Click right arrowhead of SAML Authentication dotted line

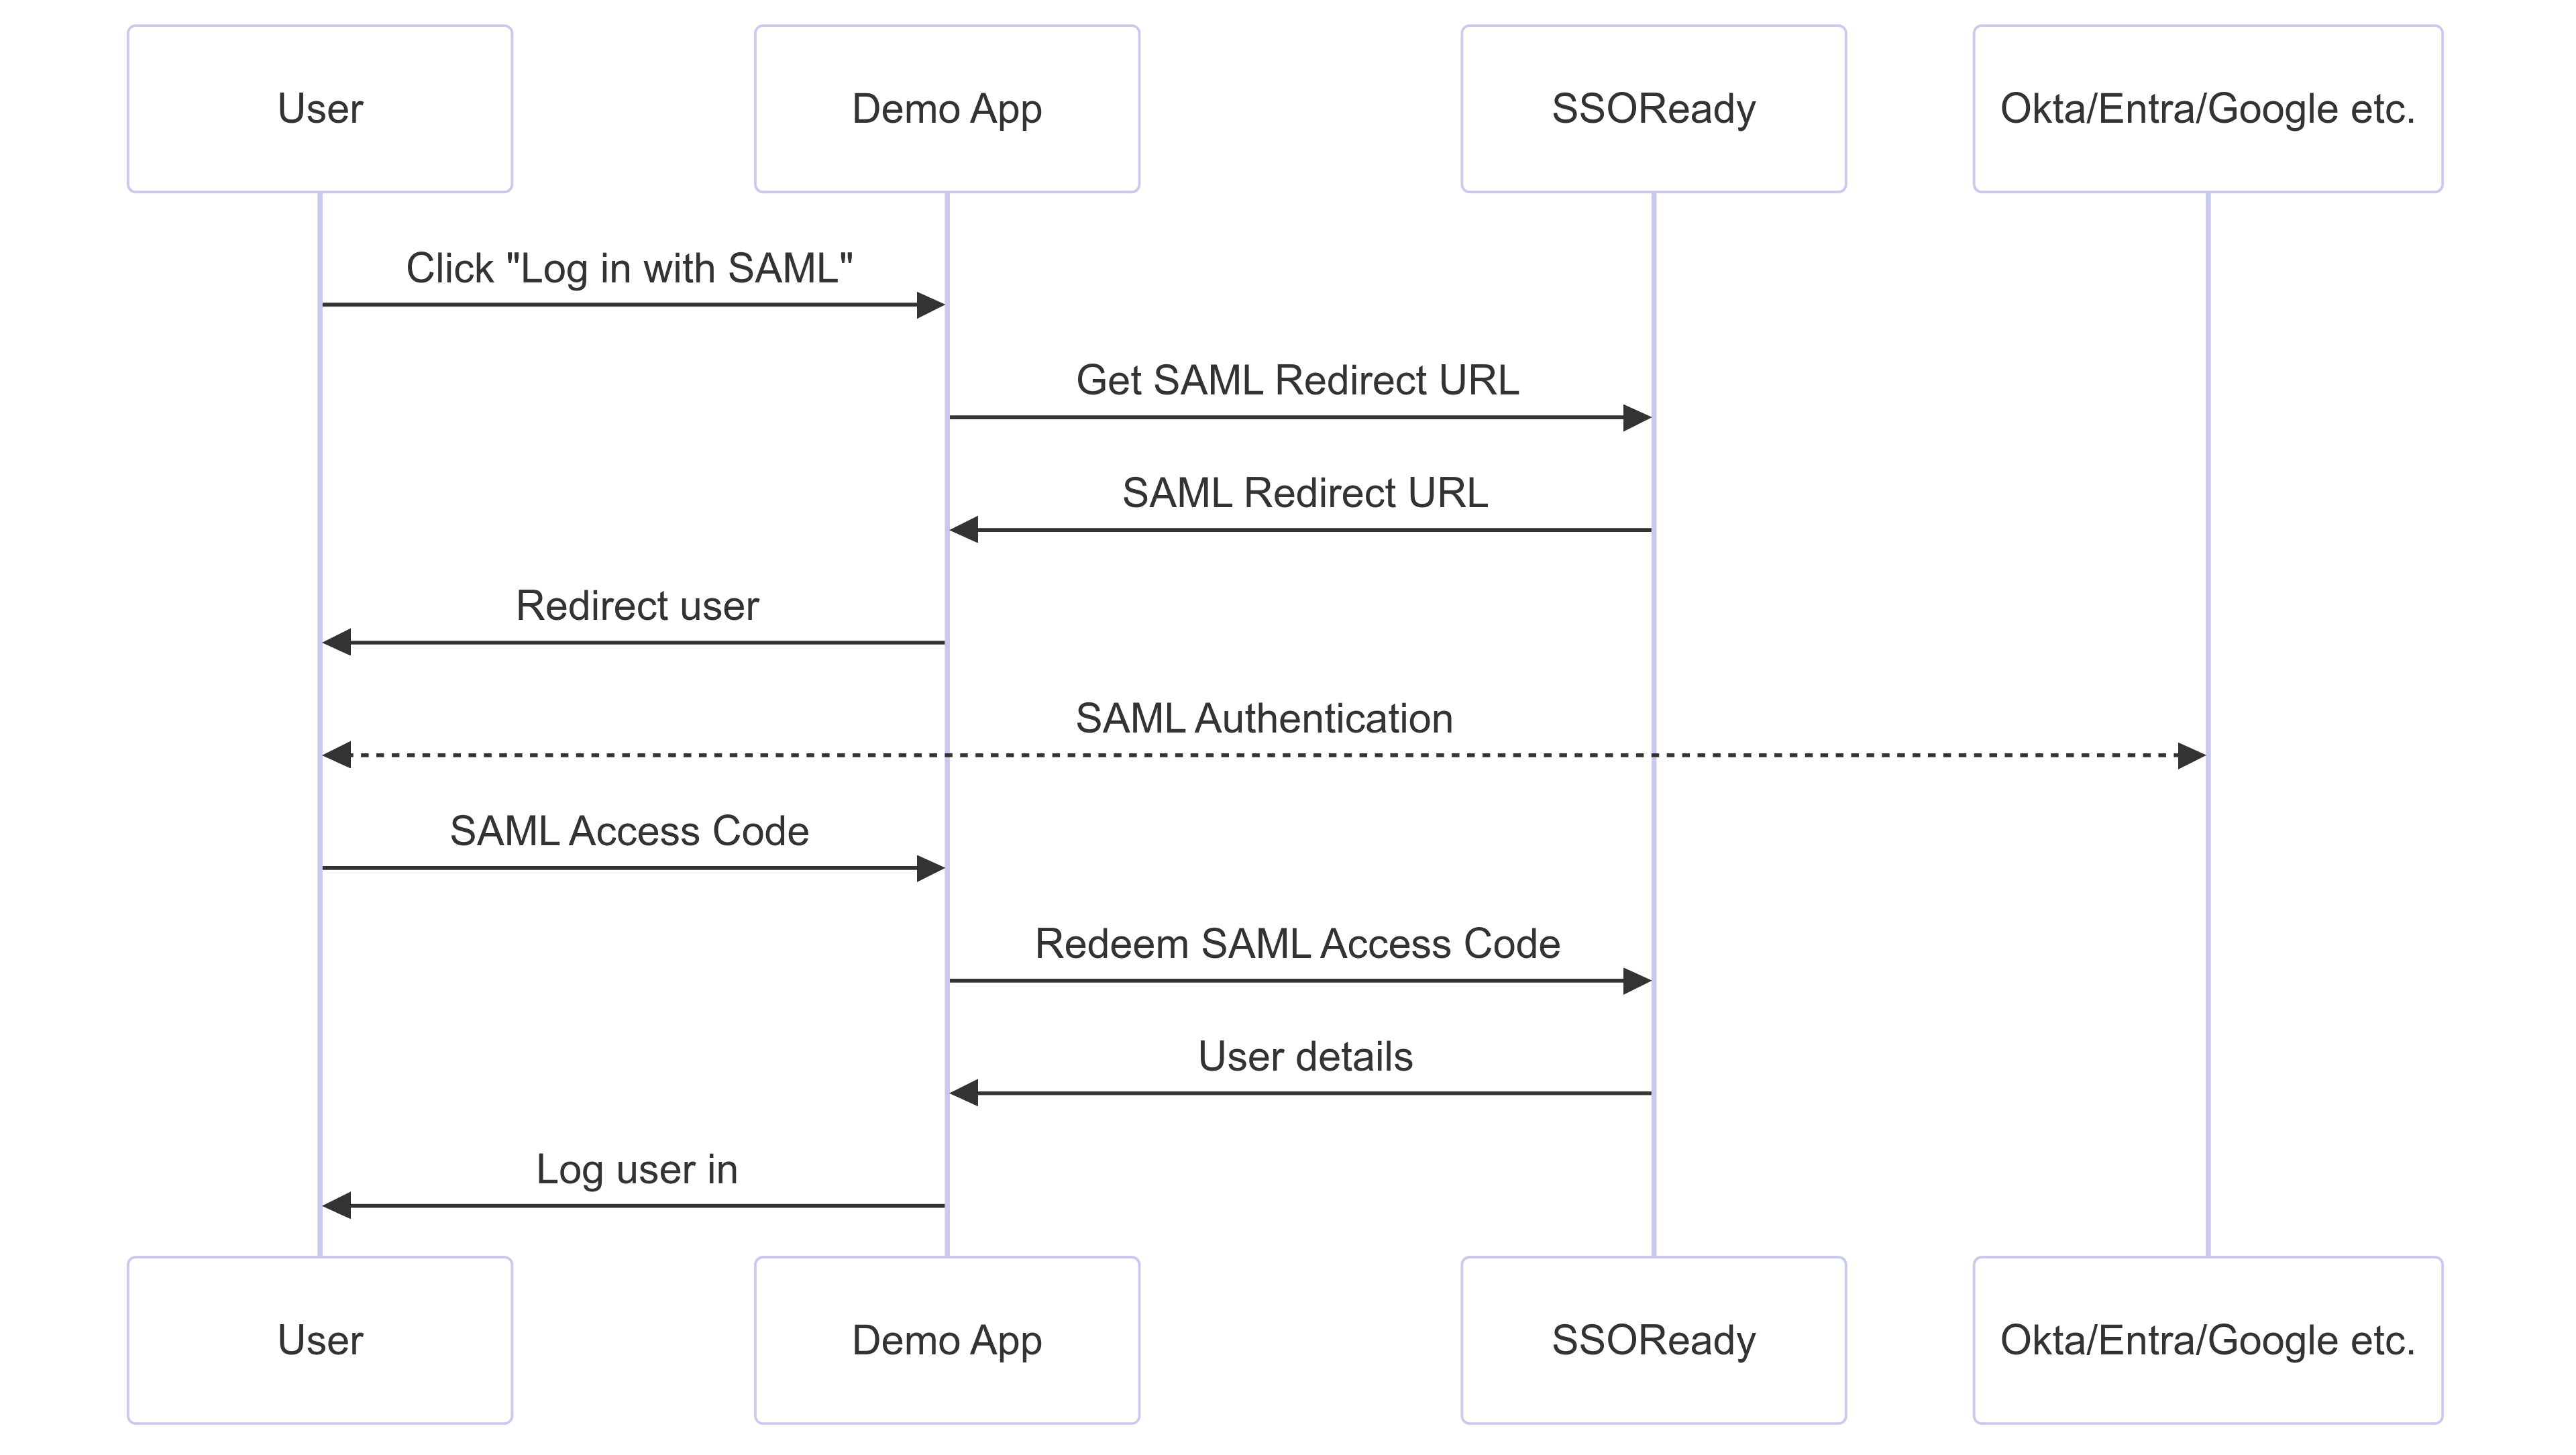(2190, 756)
